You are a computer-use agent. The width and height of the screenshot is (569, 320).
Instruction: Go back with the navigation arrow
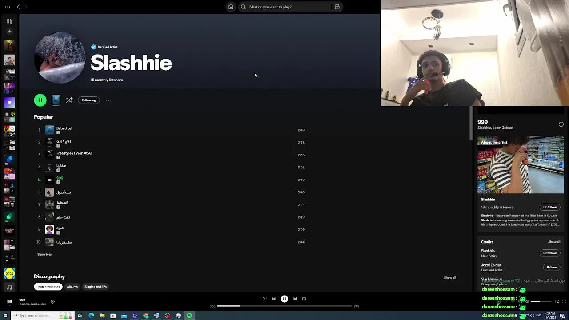[18, 7]
